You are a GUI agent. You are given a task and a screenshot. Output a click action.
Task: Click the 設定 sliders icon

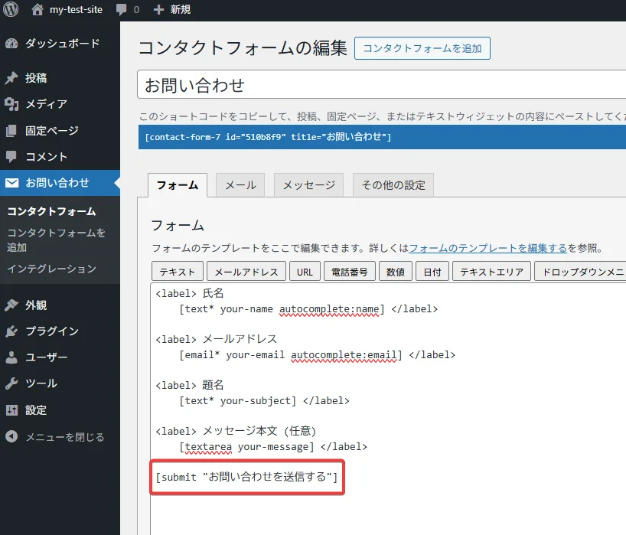pyautogui.click(x=11, y=410)
